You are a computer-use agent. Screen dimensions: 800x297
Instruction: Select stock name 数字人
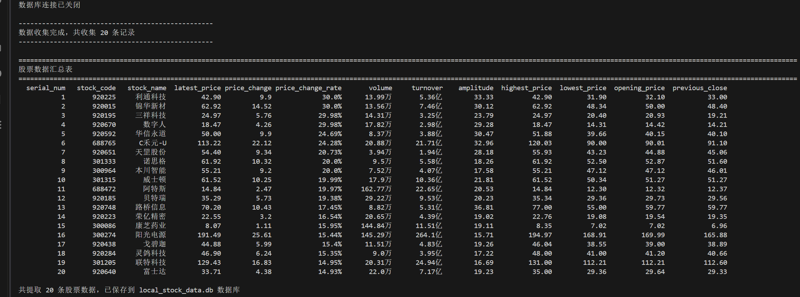coord(154,124)
